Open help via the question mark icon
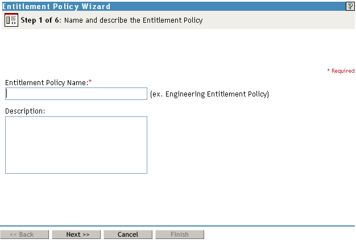Image resolution: width=356 pixels, height=243 pixels. click(350, 6)
